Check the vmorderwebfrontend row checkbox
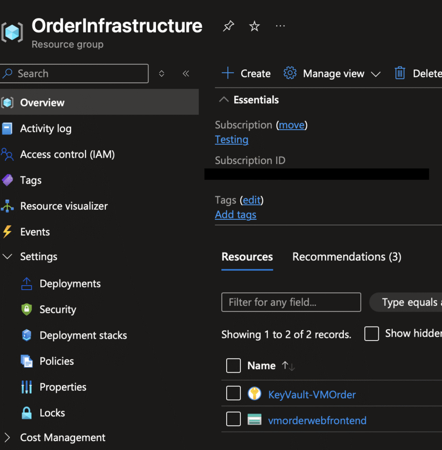 (x=233, y=419)
